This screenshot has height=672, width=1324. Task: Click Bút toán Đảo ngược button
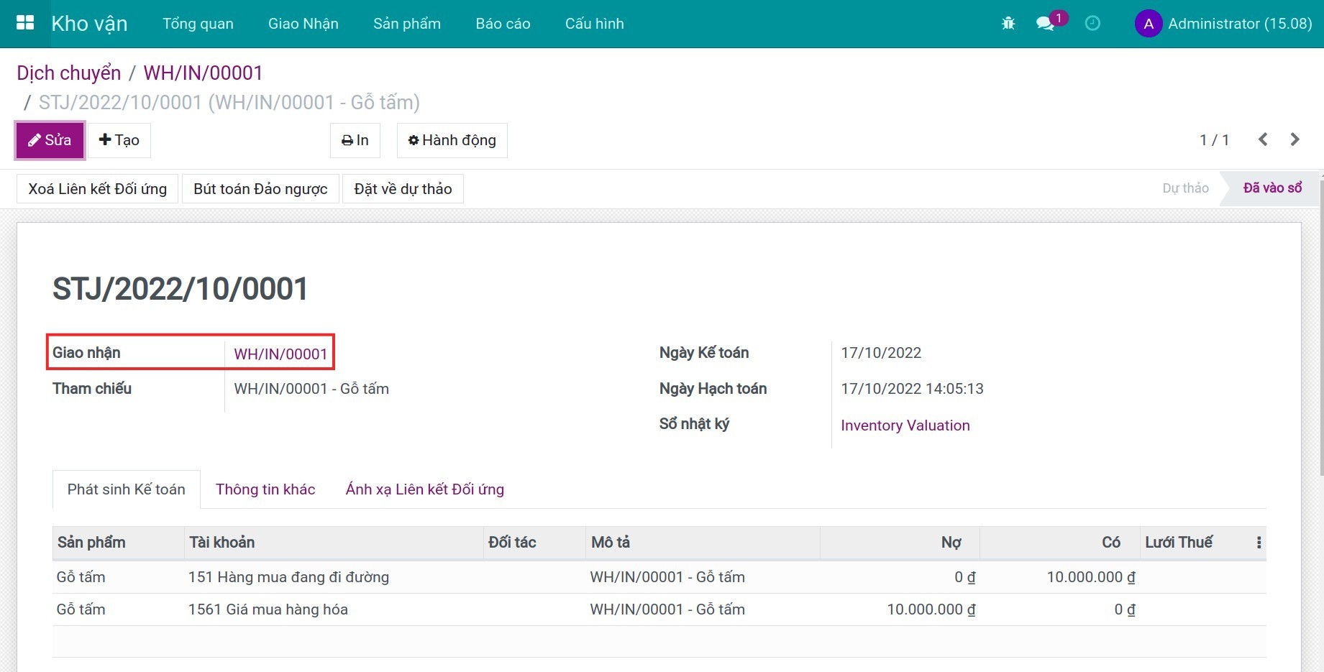coord(260,189)
